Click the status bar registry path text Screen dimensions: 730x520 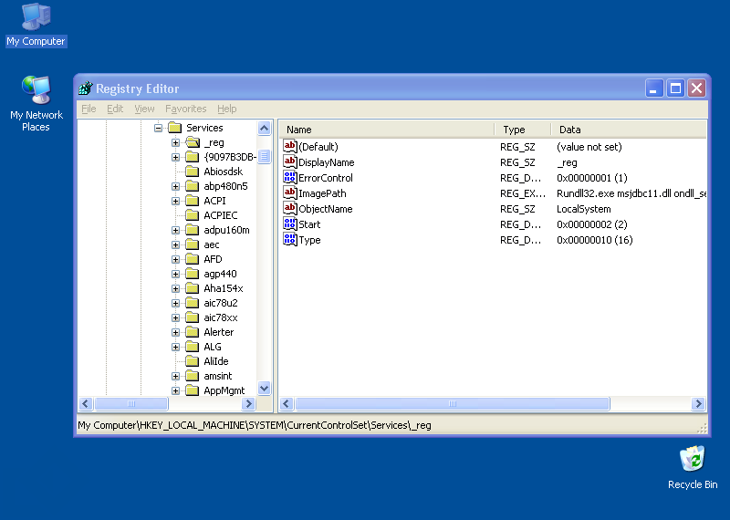point(255,425)
